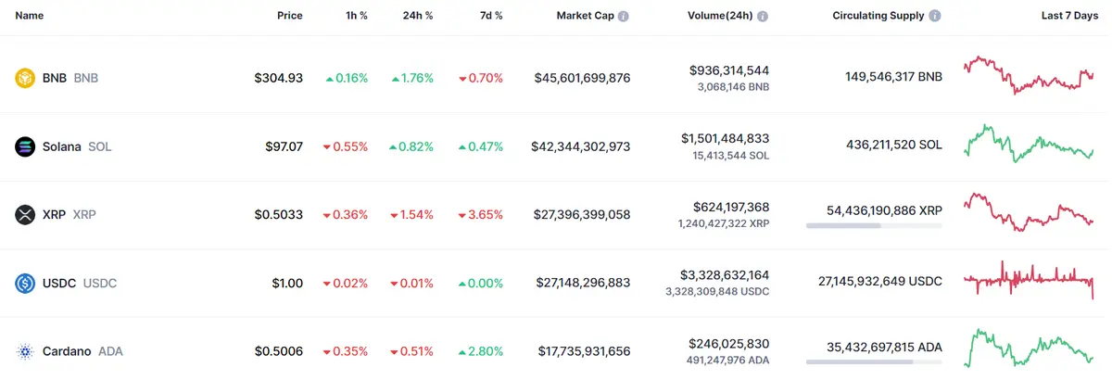Click the Circulating Supply info icon
The height and width of the screenshot is (380, 1112).
click(935, 17)
